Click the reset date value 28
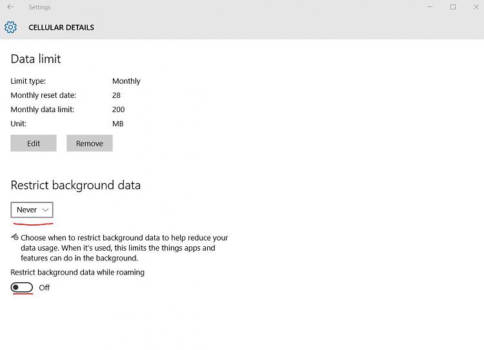This screenshot has height=350, width=484. (x=116, y=95)
